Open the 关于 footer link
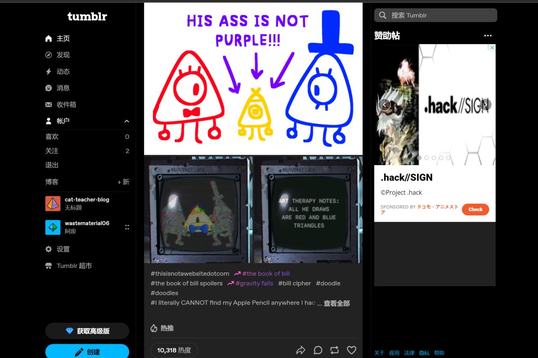 pyautogui.click(x=379, y=353)
